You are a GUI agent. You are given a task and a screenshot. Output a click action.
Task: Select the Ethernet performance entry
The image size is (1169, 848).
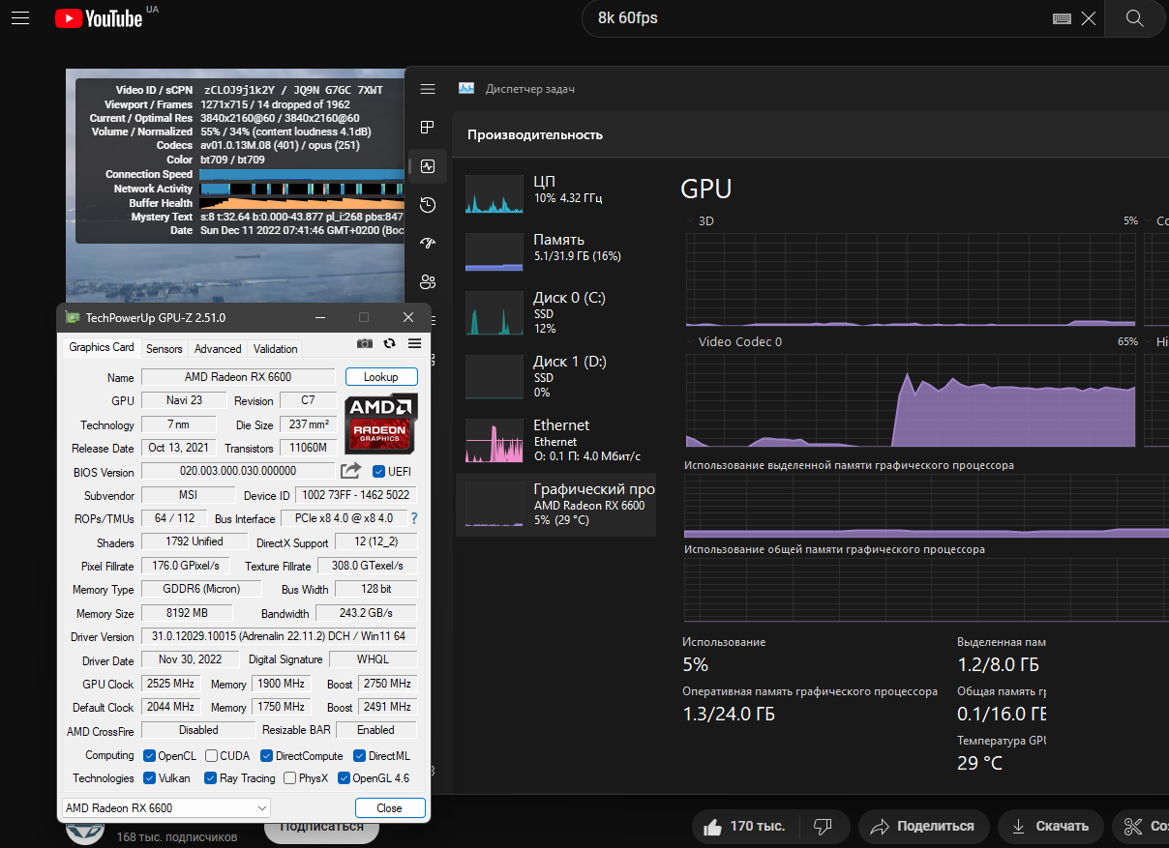555,440
